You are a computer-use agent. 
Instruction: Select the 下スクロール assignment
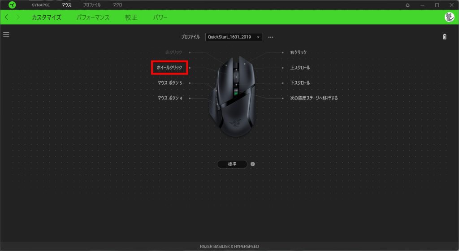300,83
